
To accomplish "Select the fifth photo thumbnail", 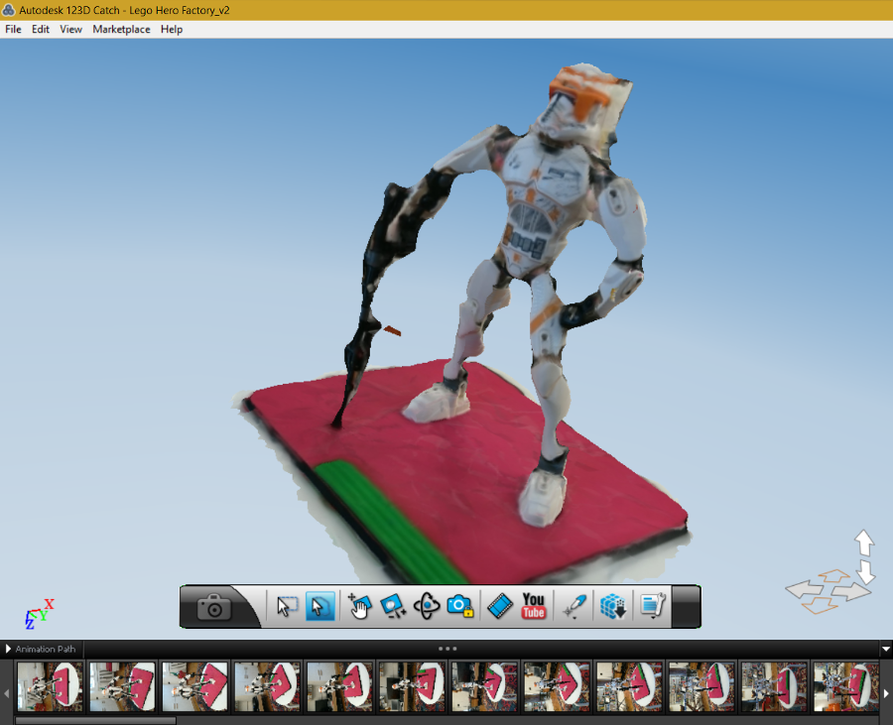I will 339,686.
